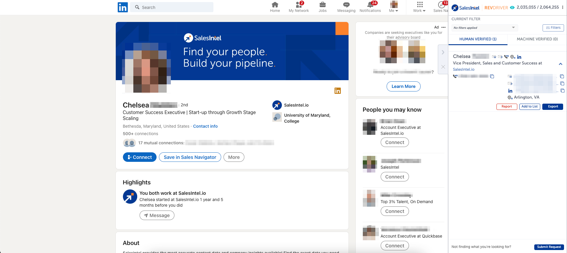The width and height of the screenshot is (567, 253).
Task: Click the work email icon beside Chelsea's name
Action: pos(494,57)
